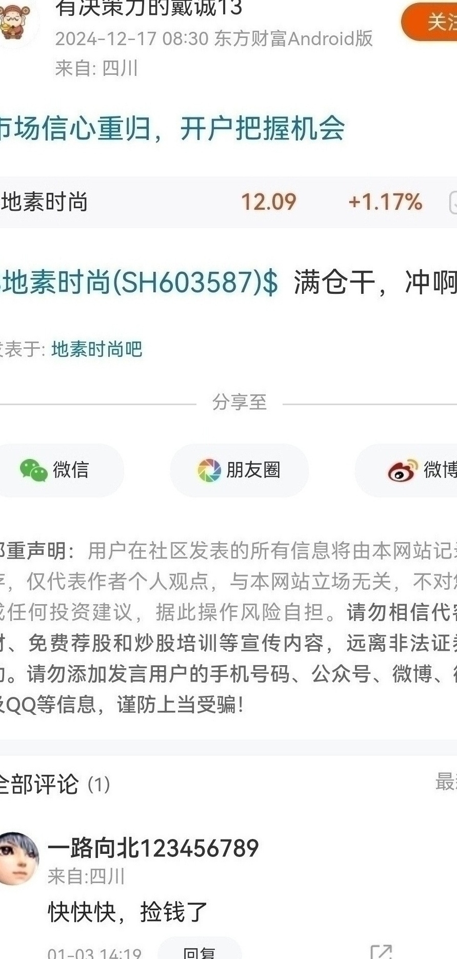Tap the 全部评论 (1) header
Screen dimensions: 457x959
point(54,784)
